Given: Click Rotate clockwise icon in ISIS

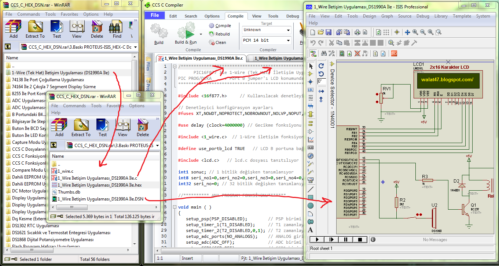Looking at the screenshot, I should tap(321, 65).
